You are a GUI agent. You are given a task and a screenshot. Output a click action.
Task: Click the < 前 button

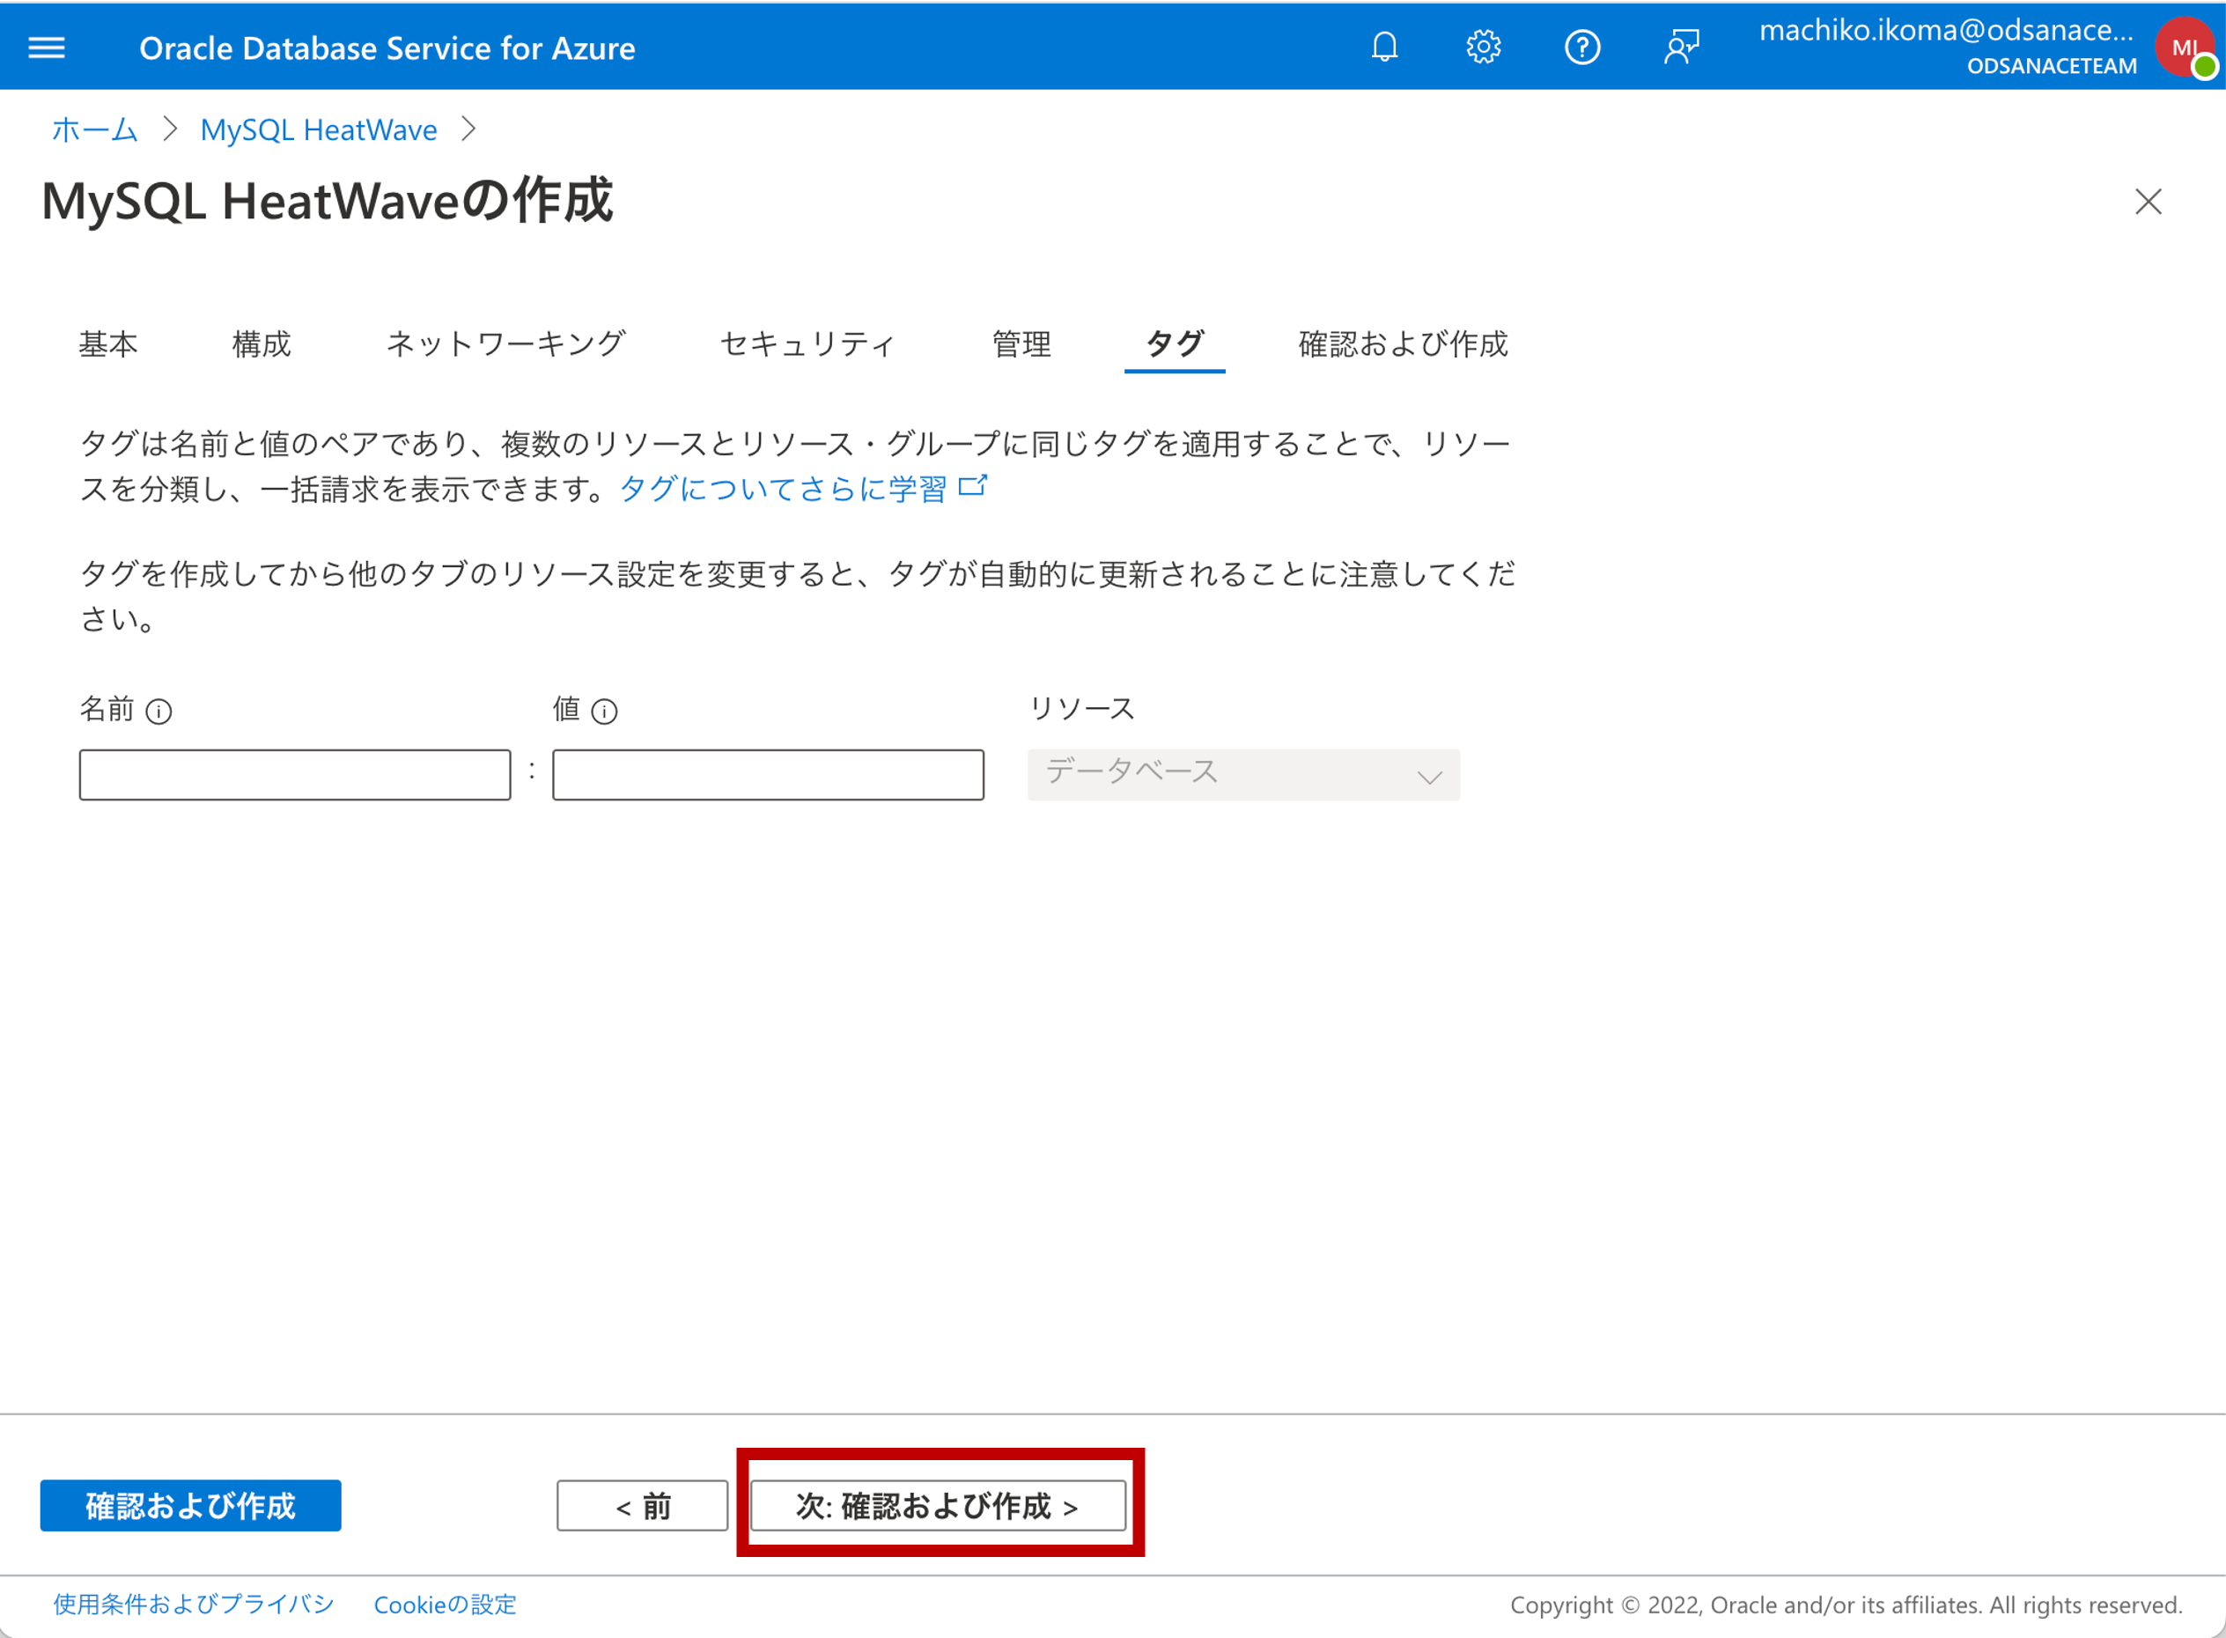pyautogui.click(x=642, y=1505)
